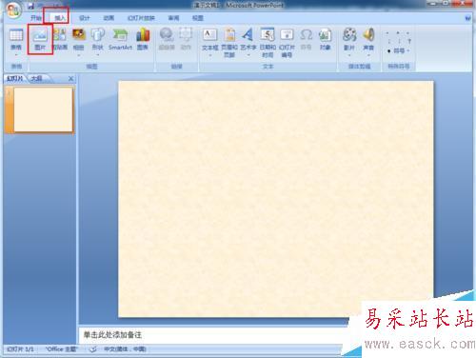Insert a SmartArt graphic
The height and width of the screenshot is (358, 476).
coord(120,40)
